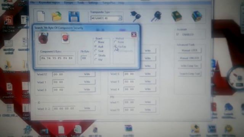Click the blue chip module icon
This screenshot has width=244, height=137.
[x=197, y=16]
